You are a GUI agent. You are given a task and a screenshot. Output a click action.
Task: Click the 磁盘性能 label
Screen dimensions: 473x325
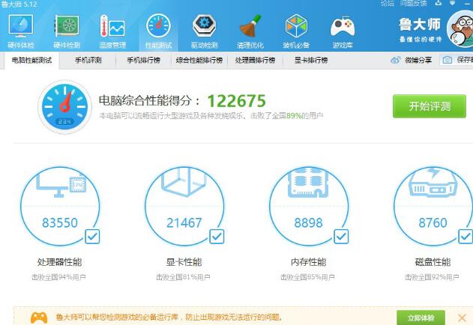pyautogui.click(x=433, y=262)
